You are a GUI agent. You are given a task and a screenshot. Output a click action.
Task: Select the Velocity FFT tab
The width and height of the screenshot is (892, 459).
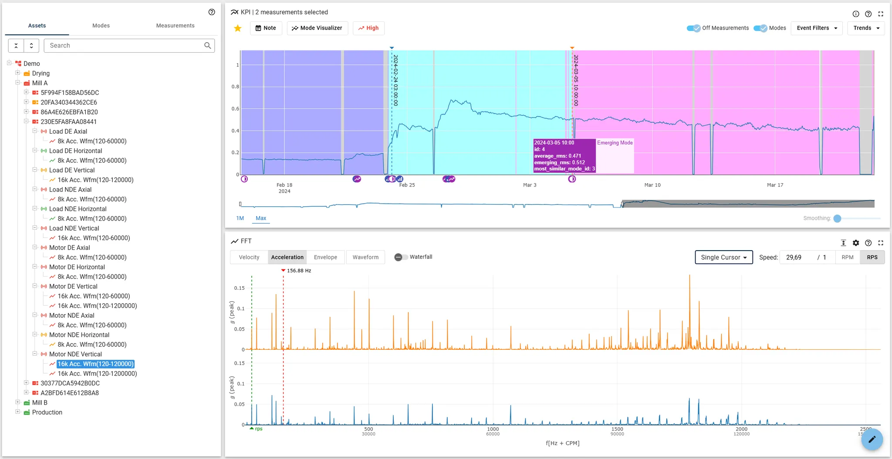coord(249,257)
